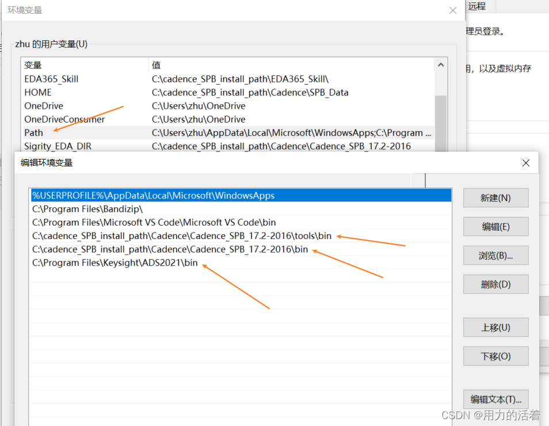Click the Path value C:\Users\zhu\AppData cell
549x426 pixels.
point(291,133)
